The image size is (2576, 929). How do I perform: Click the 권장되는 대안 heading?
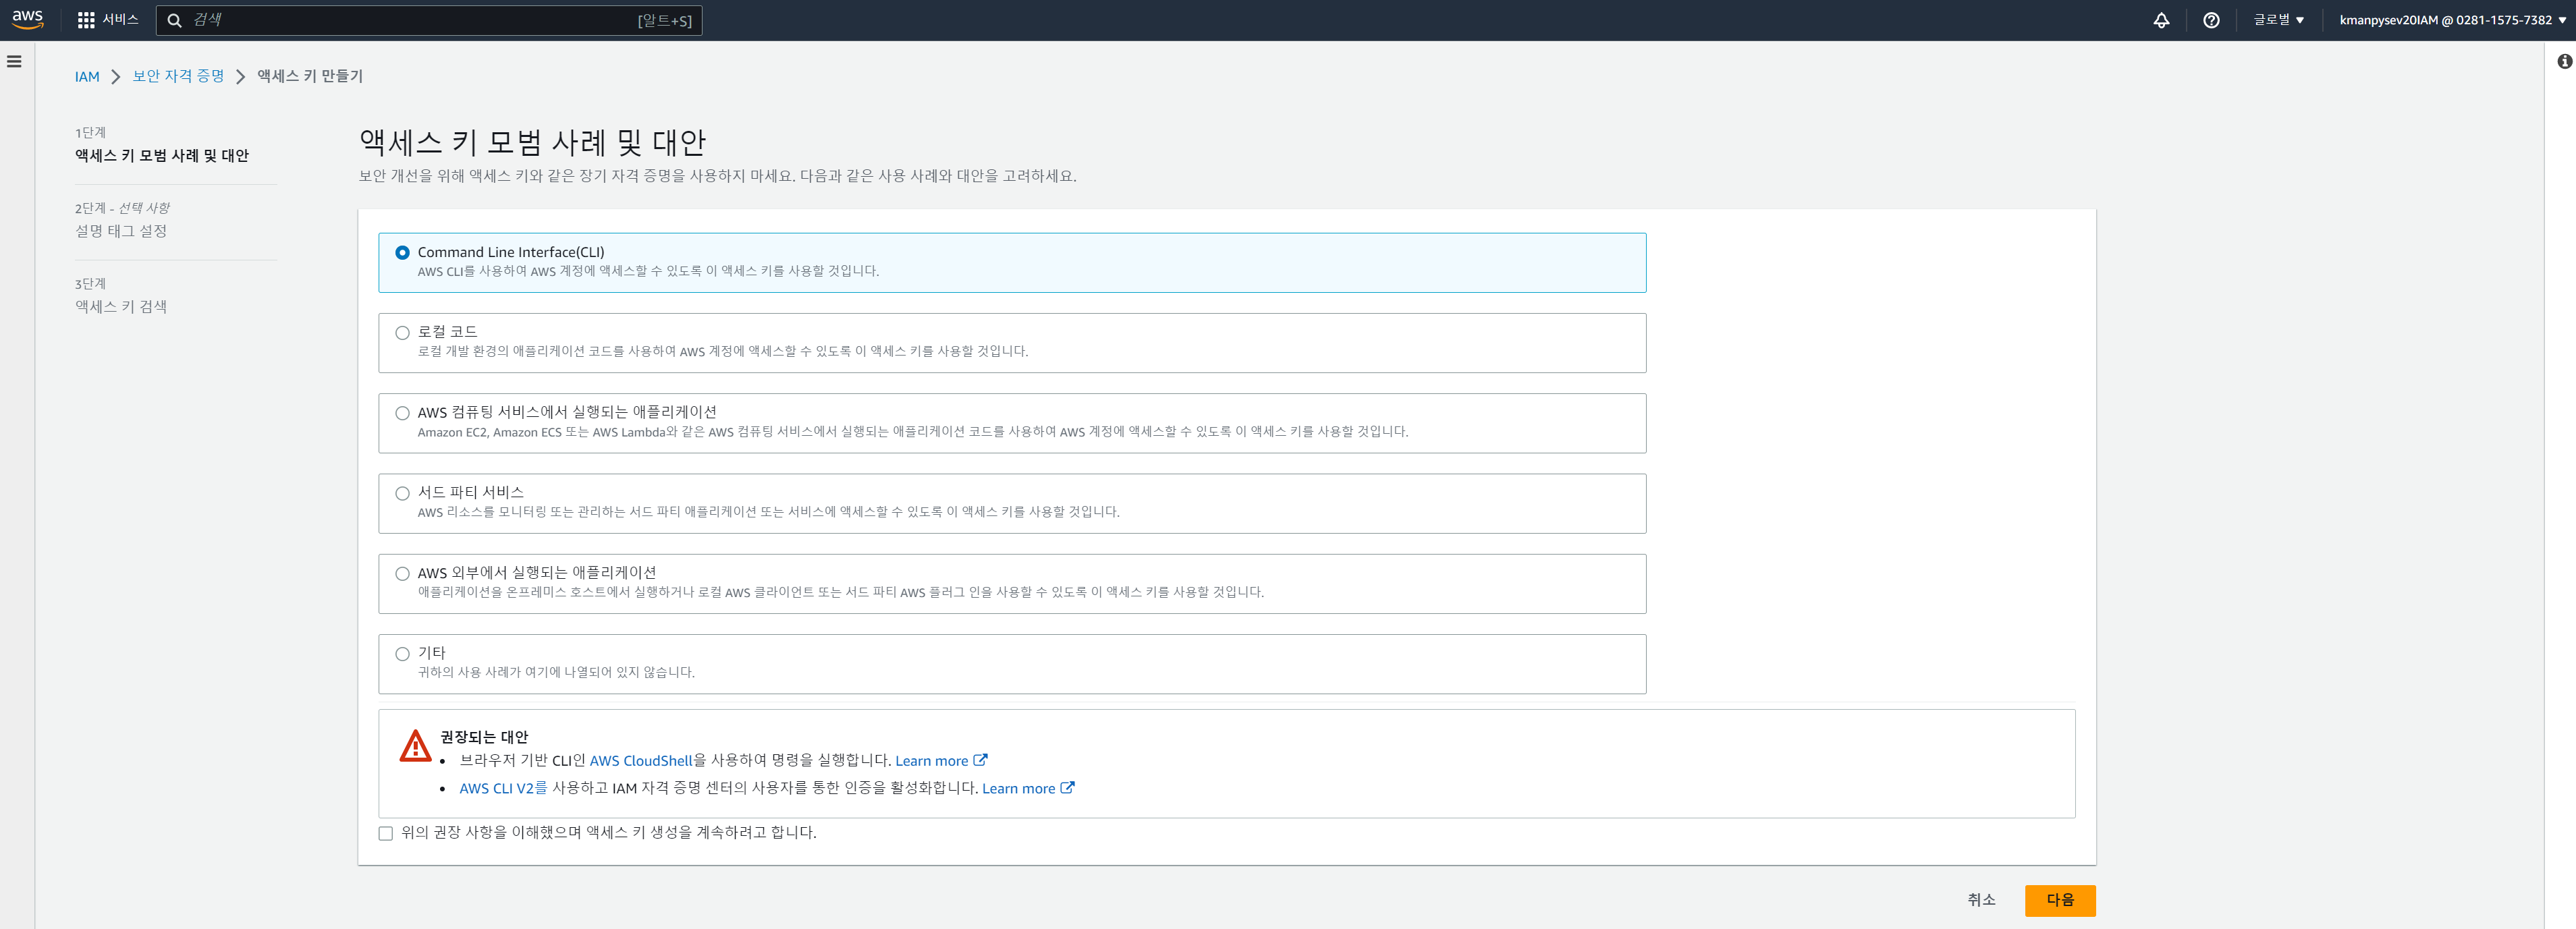point(484,737)
